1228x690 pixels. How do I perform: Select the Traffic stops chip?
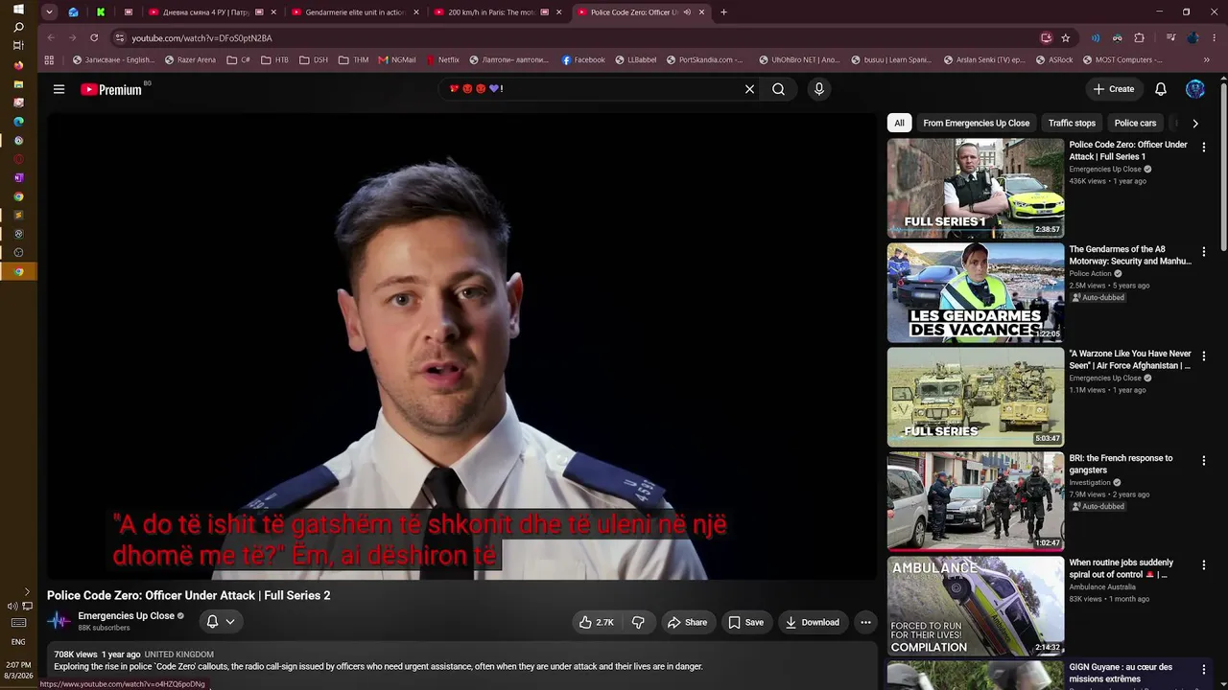(1072, 123)
